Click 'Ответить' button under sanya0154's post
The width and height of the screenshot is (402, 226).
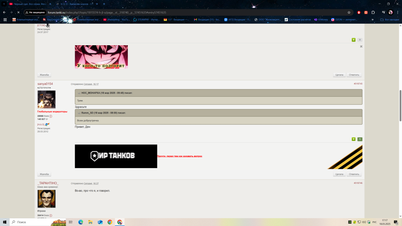354,174
